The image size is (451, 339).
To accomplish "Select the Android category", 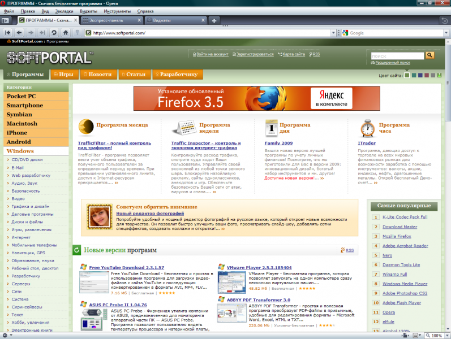I will pyautogui.click(x=36, y=142).
